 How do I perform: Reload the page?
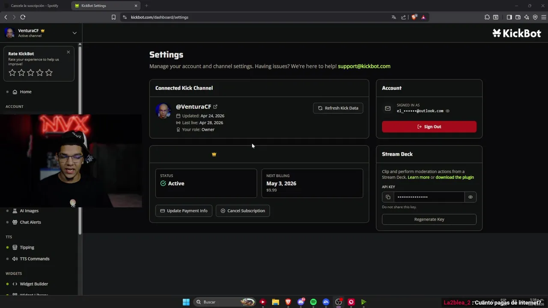[x=23, y=17]
